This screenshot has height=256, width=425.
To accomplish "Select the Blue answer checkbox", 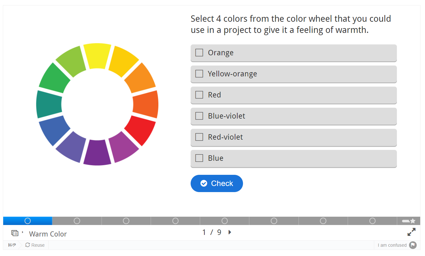I will (x=199, y=158).
